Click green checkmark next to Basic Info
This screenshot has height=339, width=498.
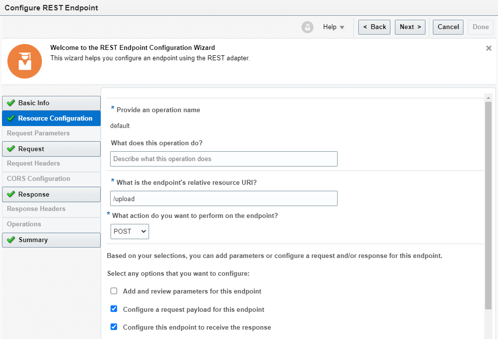pos(11,103)
